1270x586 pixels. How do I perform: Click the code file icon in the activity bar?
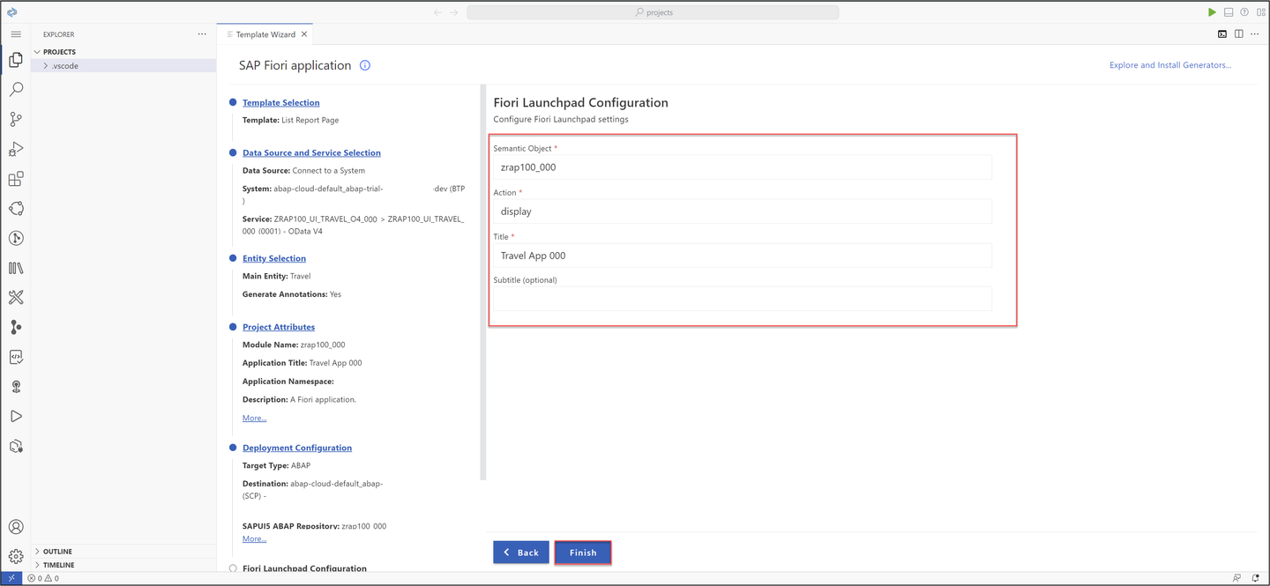[16, 357]
